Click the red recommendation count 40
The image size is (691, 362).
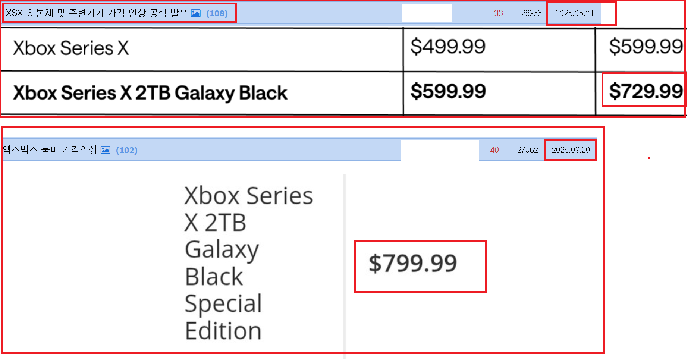[x=494, y=150]
